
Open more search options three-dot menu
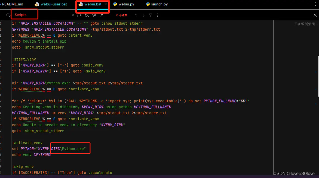157,15
